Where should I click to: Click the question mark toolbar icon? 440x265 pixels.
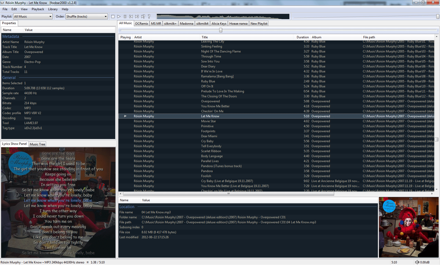coord(149,17)
